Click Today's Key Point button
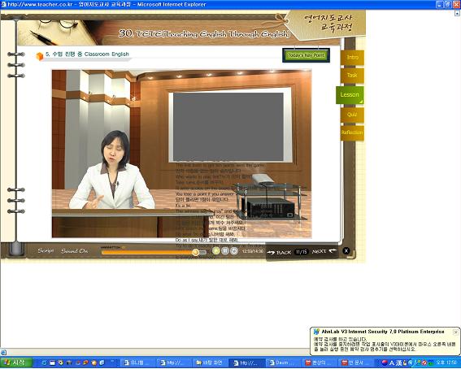 [x=306, y=55]
